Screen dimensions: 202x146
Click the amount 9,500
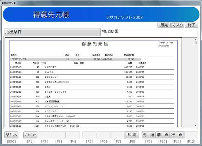(129, 126)
